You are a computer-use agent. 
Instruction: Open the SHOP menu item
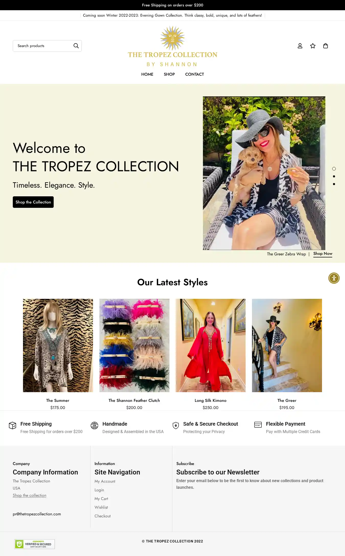169,74
